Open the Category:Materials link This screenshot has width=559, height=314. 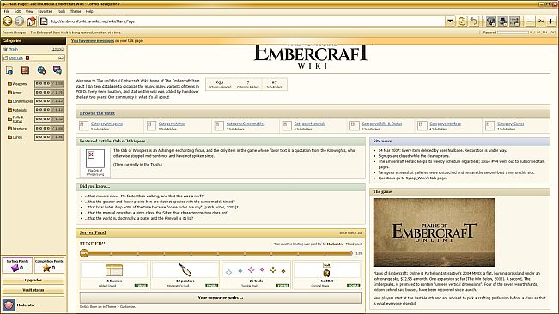point(310,124)
